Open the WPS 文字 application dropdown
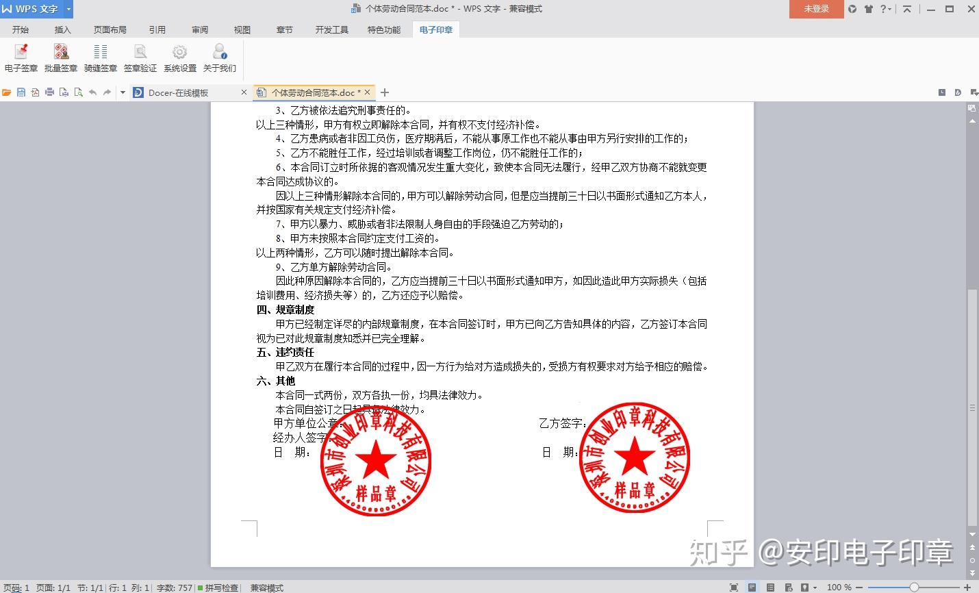This screenshot has height=593, width=979. (67, 10)
